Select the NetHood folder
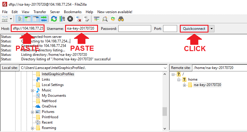This screenshot has width=247, height=132. 49,101
